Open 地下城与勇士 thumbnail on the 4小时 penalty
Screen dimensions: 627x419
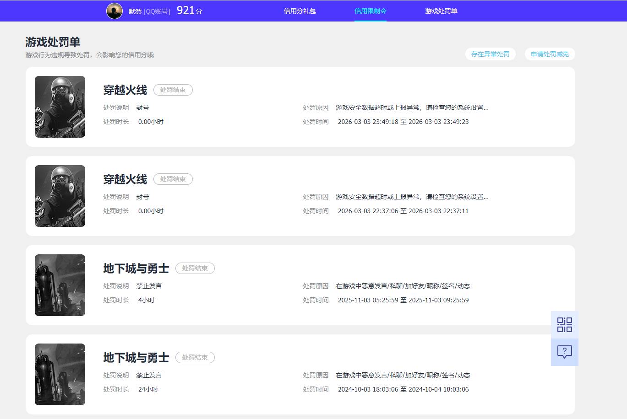[x=60, y=285]
